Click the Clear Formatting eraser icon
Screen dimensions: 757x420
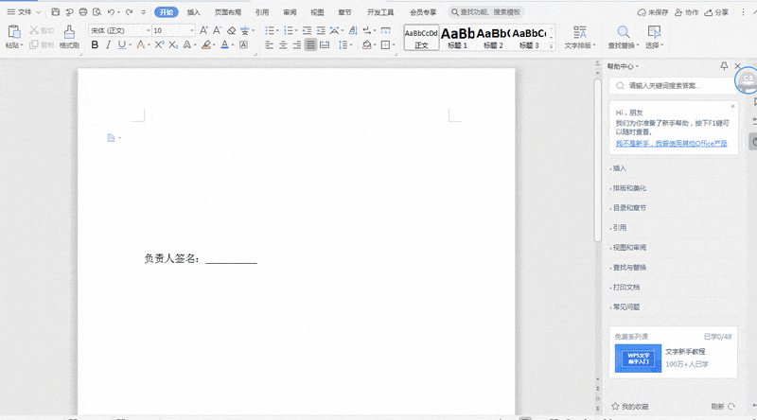[x=231, y=30]
